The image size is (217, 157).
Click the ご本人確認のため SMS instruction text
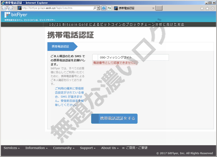(x=68, y=60)
